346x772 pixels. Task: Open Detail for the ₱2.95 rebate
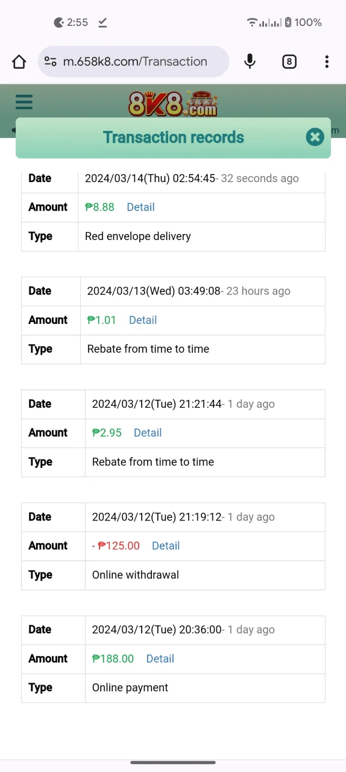(x=148, y=433)
